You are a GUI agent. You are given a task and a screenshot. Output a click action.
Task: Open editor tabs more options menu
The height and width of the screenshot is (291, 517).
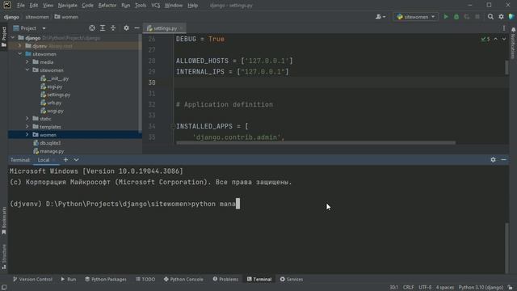[504, 28]
